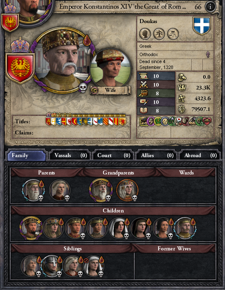Select the crowned grandfather portrait under Grandparents
The image size is (225, 290).
pyautogui.click(x=101, y=190)
